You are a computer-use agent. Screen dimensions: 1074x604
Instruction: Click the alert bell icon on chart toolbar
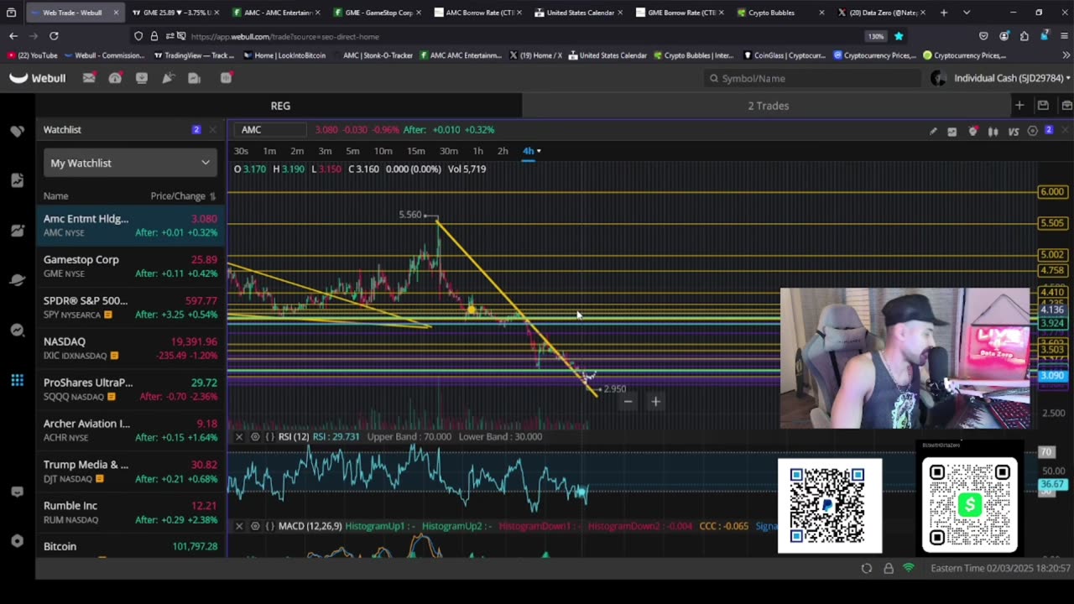pos(973,131)
